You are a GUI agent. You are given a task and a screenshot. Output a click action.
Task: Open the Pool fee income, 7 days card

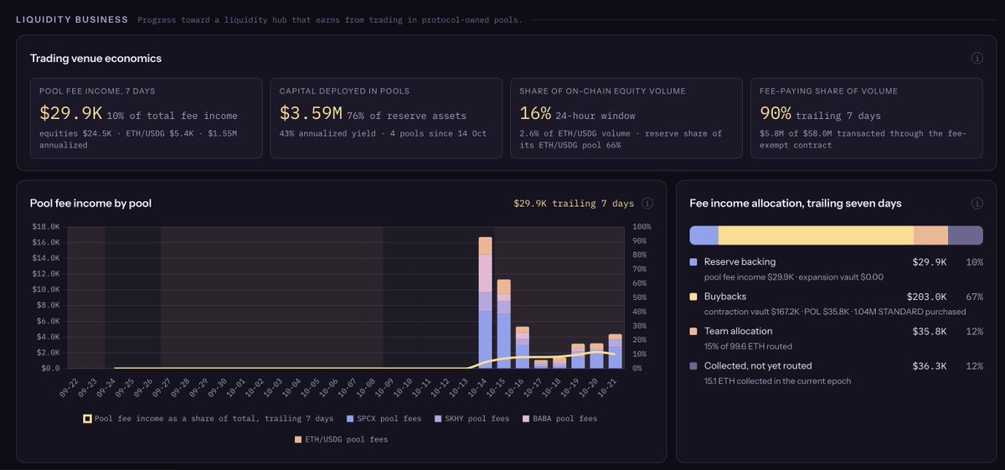[146, 118]
